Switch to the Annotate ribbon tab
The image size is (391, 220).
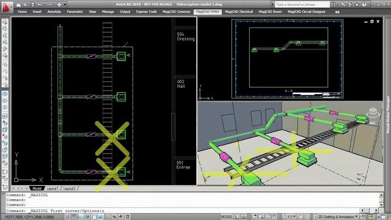pyautogui.click(x=54, y=12)
